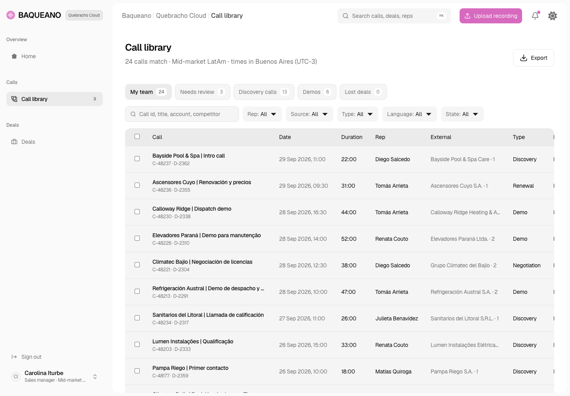Expand the Carolina Iturbe account switcher
The image size is (570, 396).
click(x=95, y=377)
